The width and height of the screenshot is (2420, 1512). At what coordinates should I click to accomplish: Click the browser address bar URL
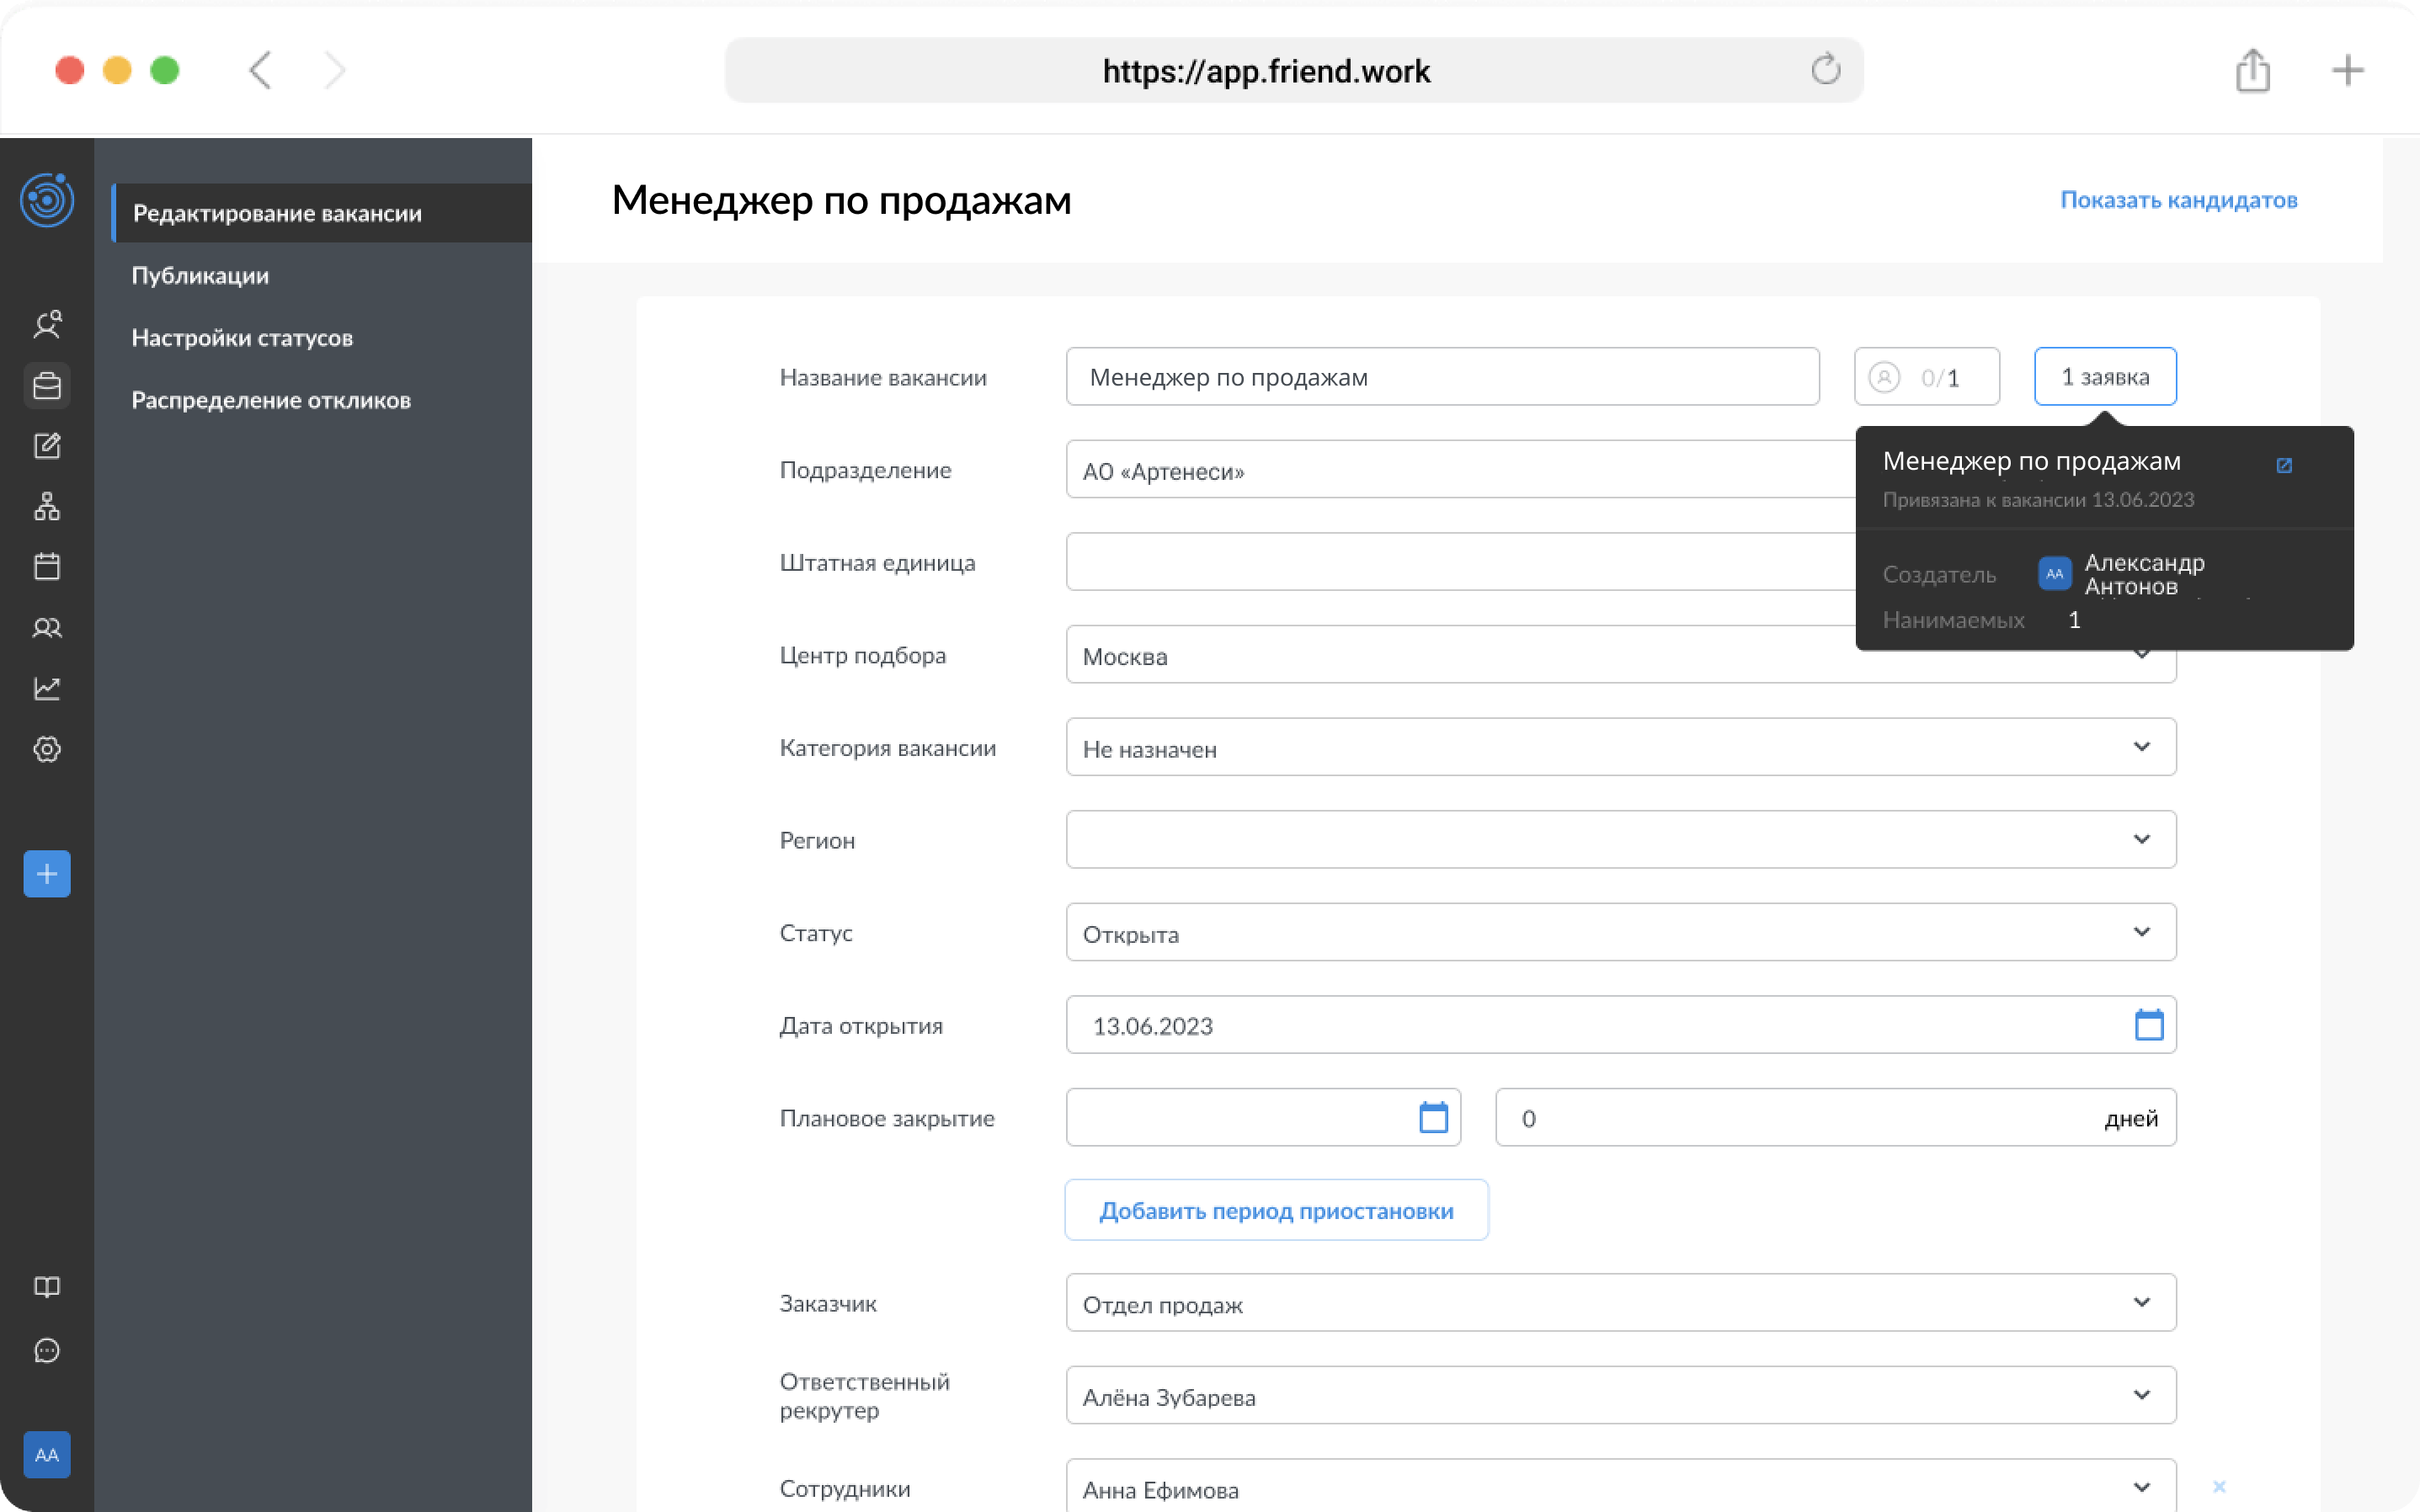(1294, 70)
